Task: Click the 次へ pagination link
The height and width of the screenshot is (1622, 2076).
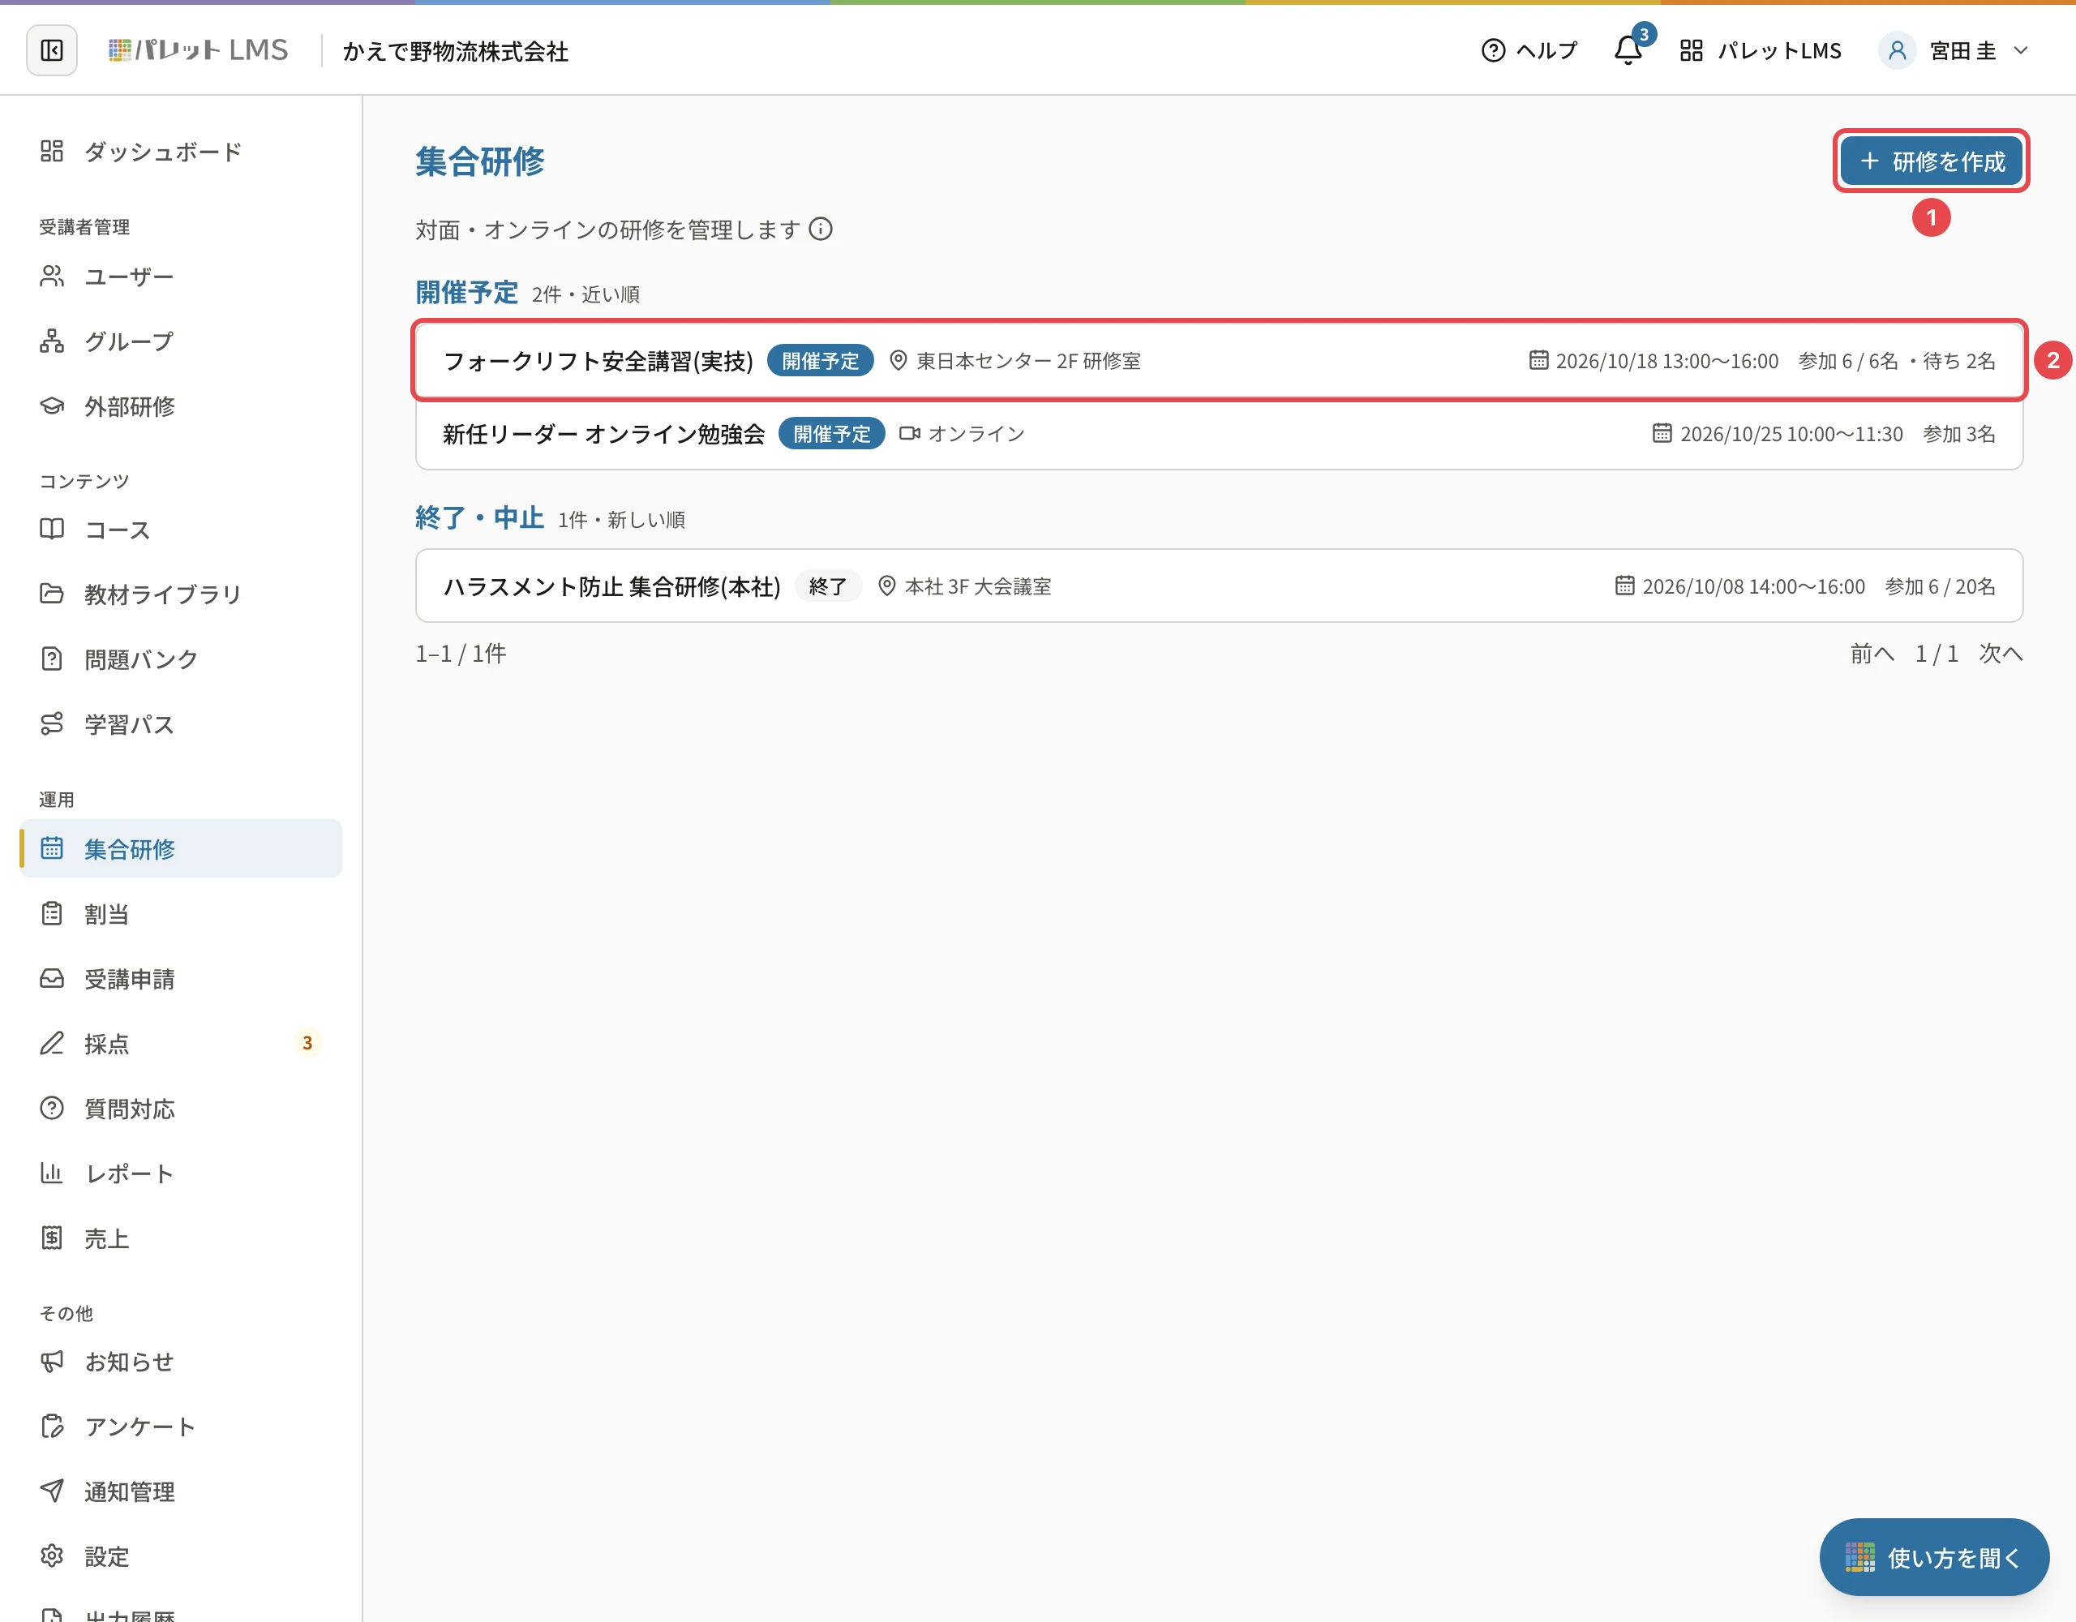Action: pyautogui.click(x=2001, y=654)
